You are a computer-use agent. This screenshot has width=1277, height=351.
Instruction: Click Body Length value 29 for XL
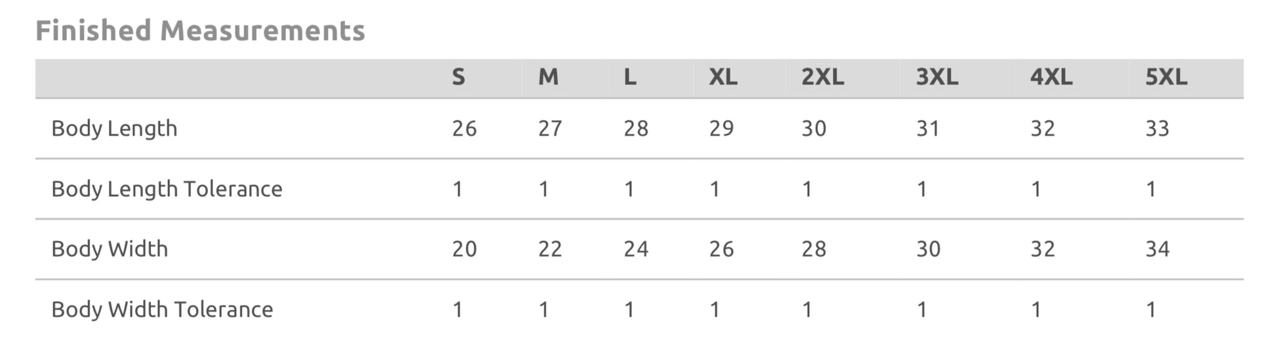[721, 129]
